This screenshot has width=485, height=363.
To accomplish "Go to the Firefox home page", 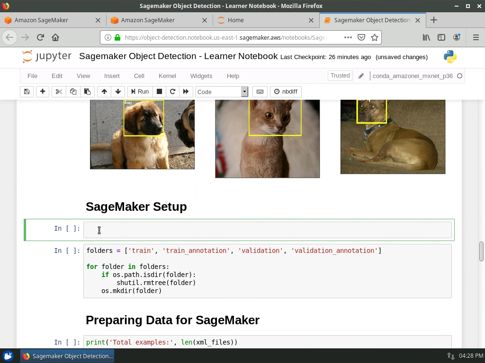I will click(x=55, y=37).
